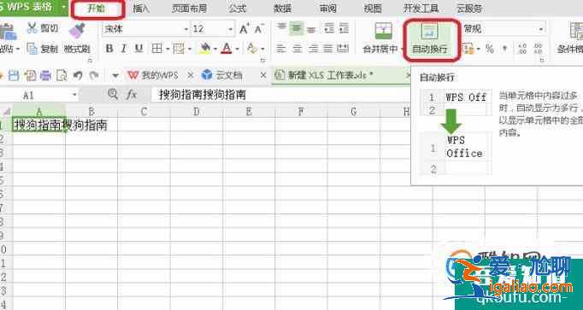
Task: Click the draw border grid icon
Action: coord(180,49)
